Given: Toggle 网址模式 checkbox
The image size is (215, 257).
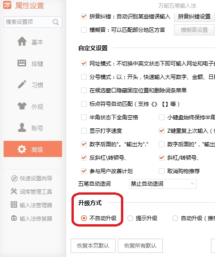Looking at the screenshot, I should pyautogui.click(x=84, y=63).
